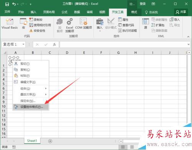Viewport: 192px width, 150px height.
Task: Collapse the ribbon with the chevron
Action: click(188, 37)
